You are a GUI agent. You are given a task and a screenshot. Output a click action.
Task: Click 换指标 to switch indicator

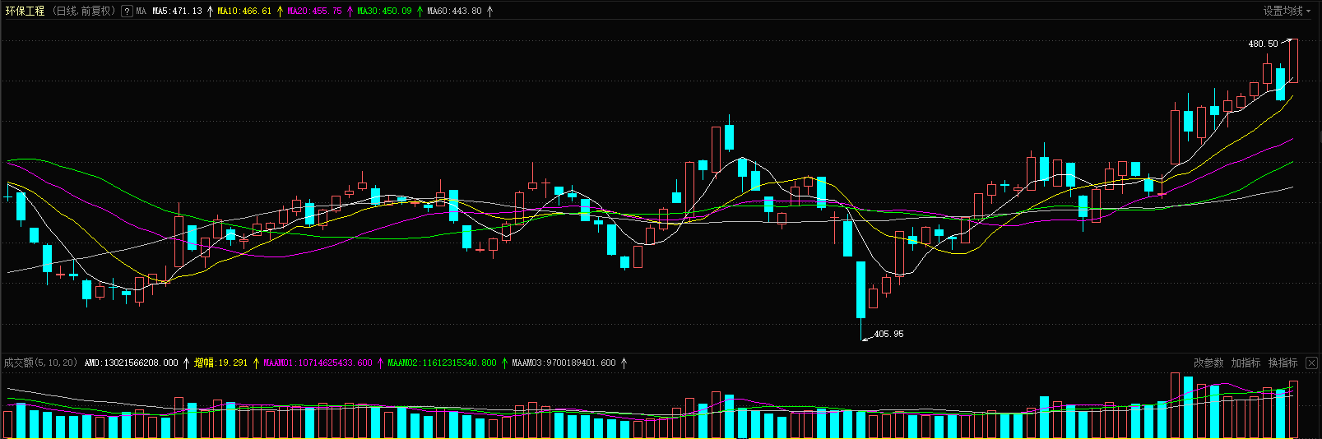coord(1283,363)
